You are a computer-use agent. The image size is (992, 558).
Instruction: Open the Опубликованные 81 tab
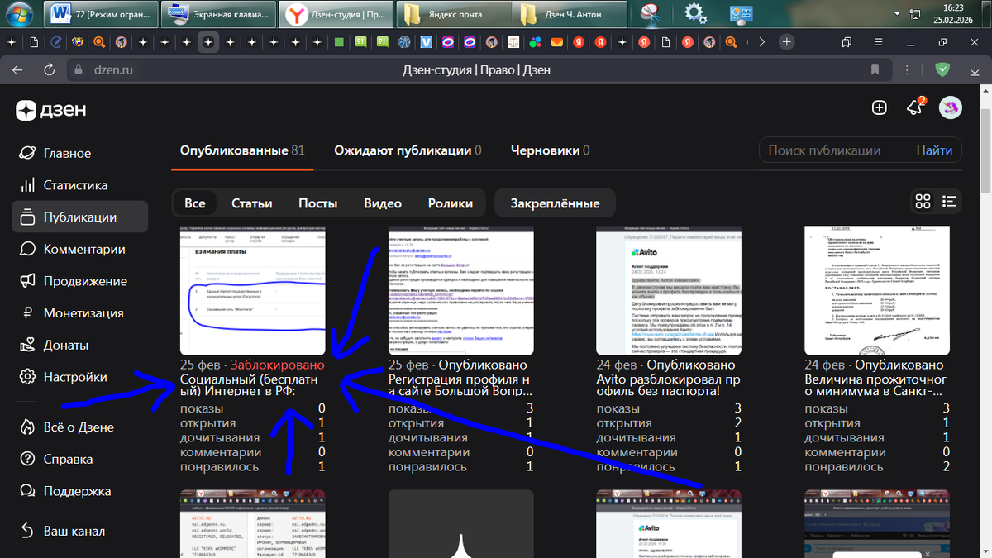(x=242, y=150)
